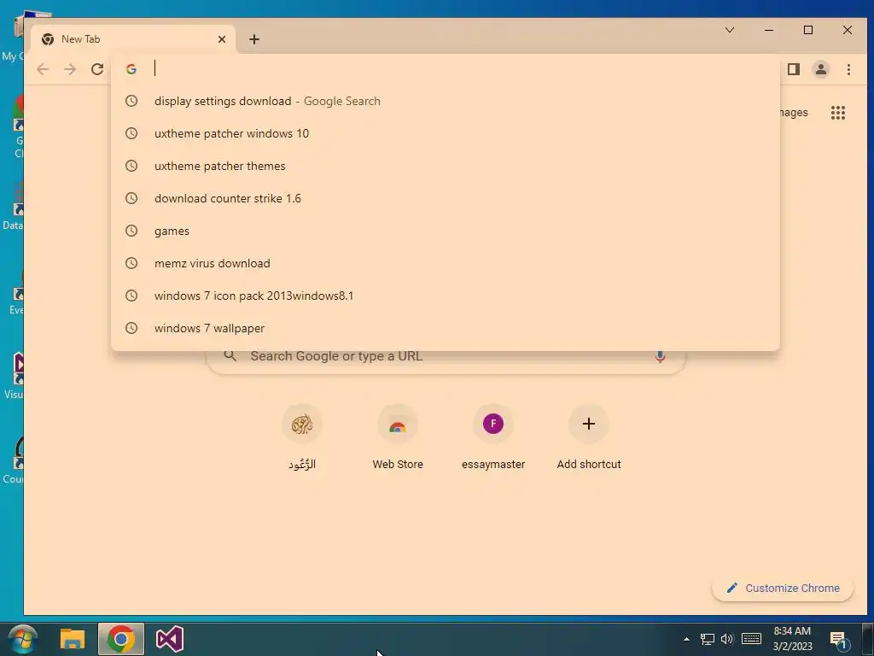Screen dimensions: 874x656
Task: Select suggestion windows 7 icon pack 2013windows8.1
Action: (x=446, y=296)
